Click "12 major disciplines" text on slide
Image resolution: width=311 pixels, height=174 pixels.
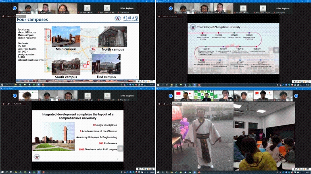(x=105, y=125)
